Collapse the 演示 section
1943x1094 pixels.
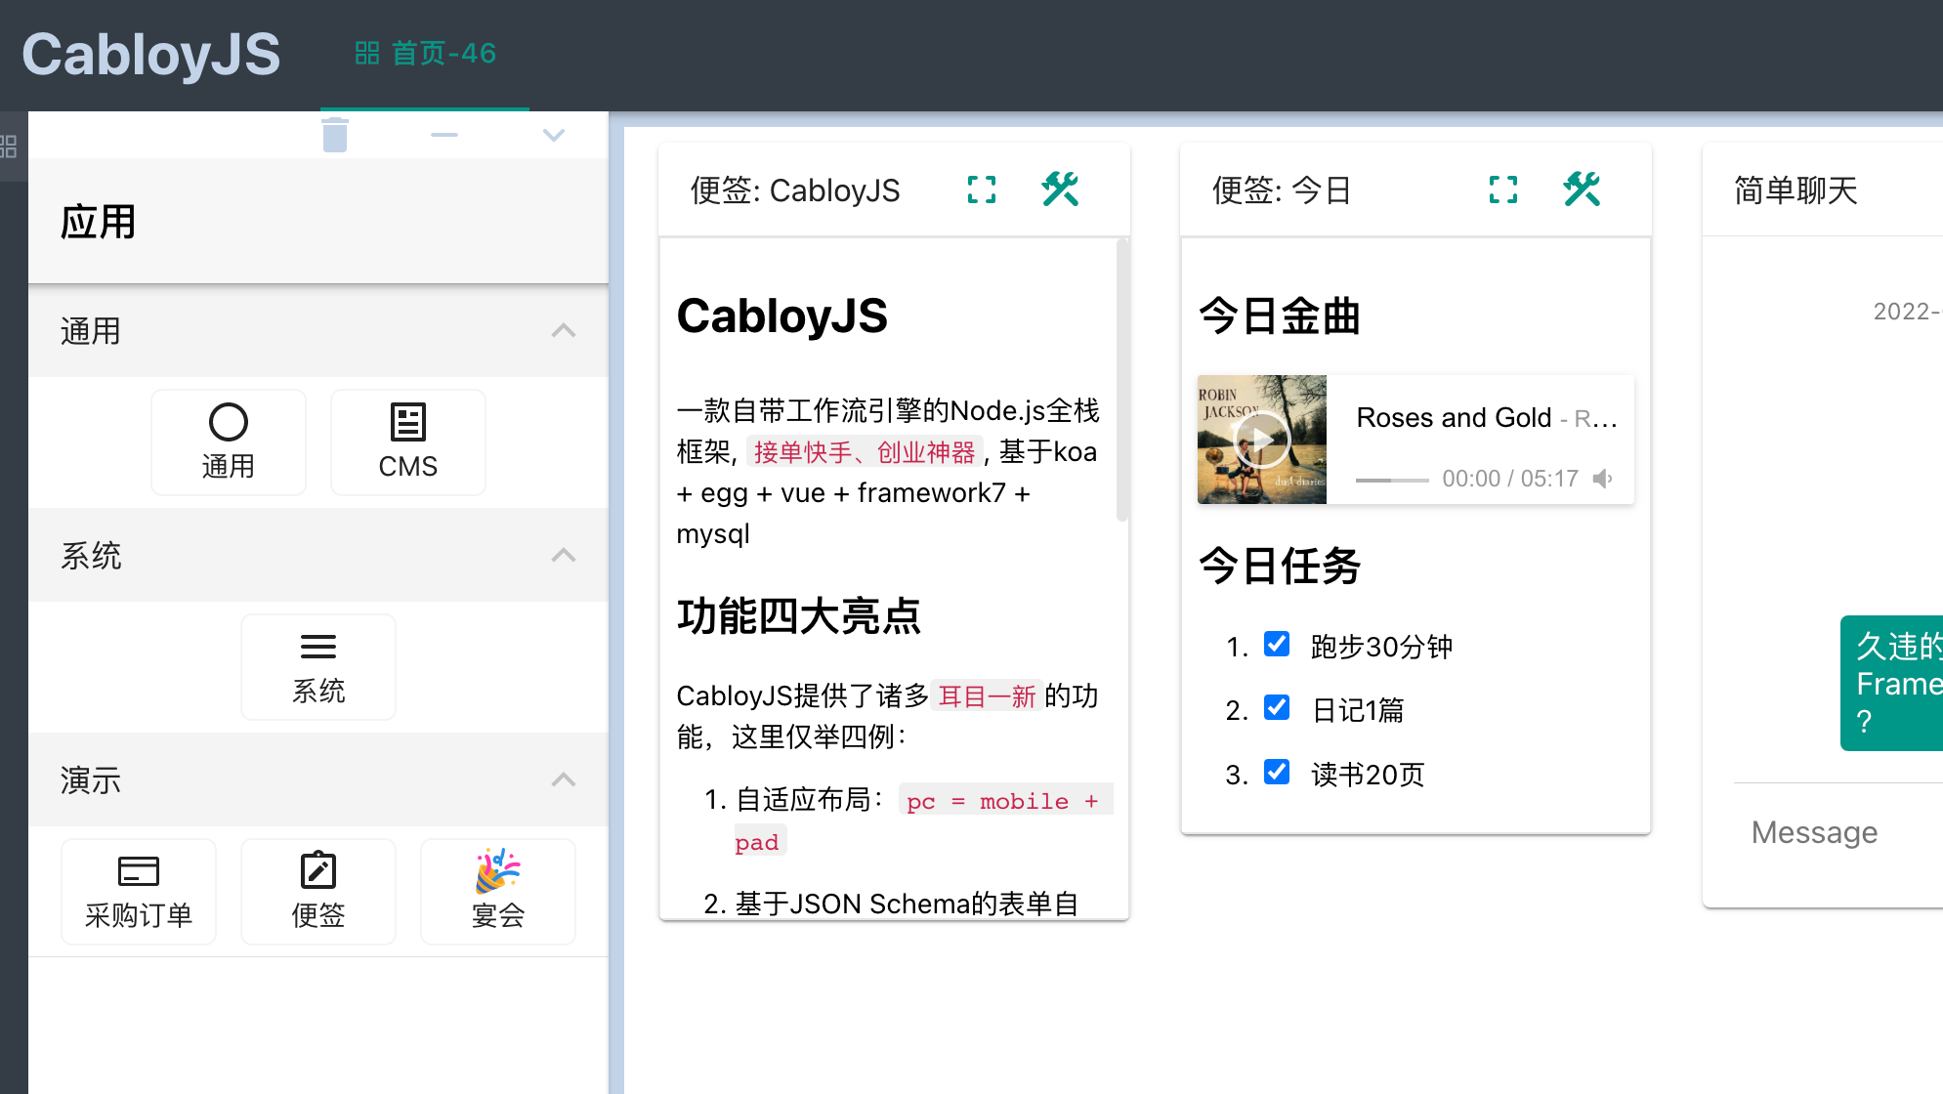(x=564, y=779)
